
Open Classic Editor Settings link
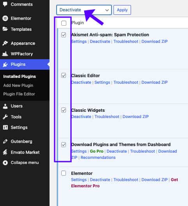point(102,83)
